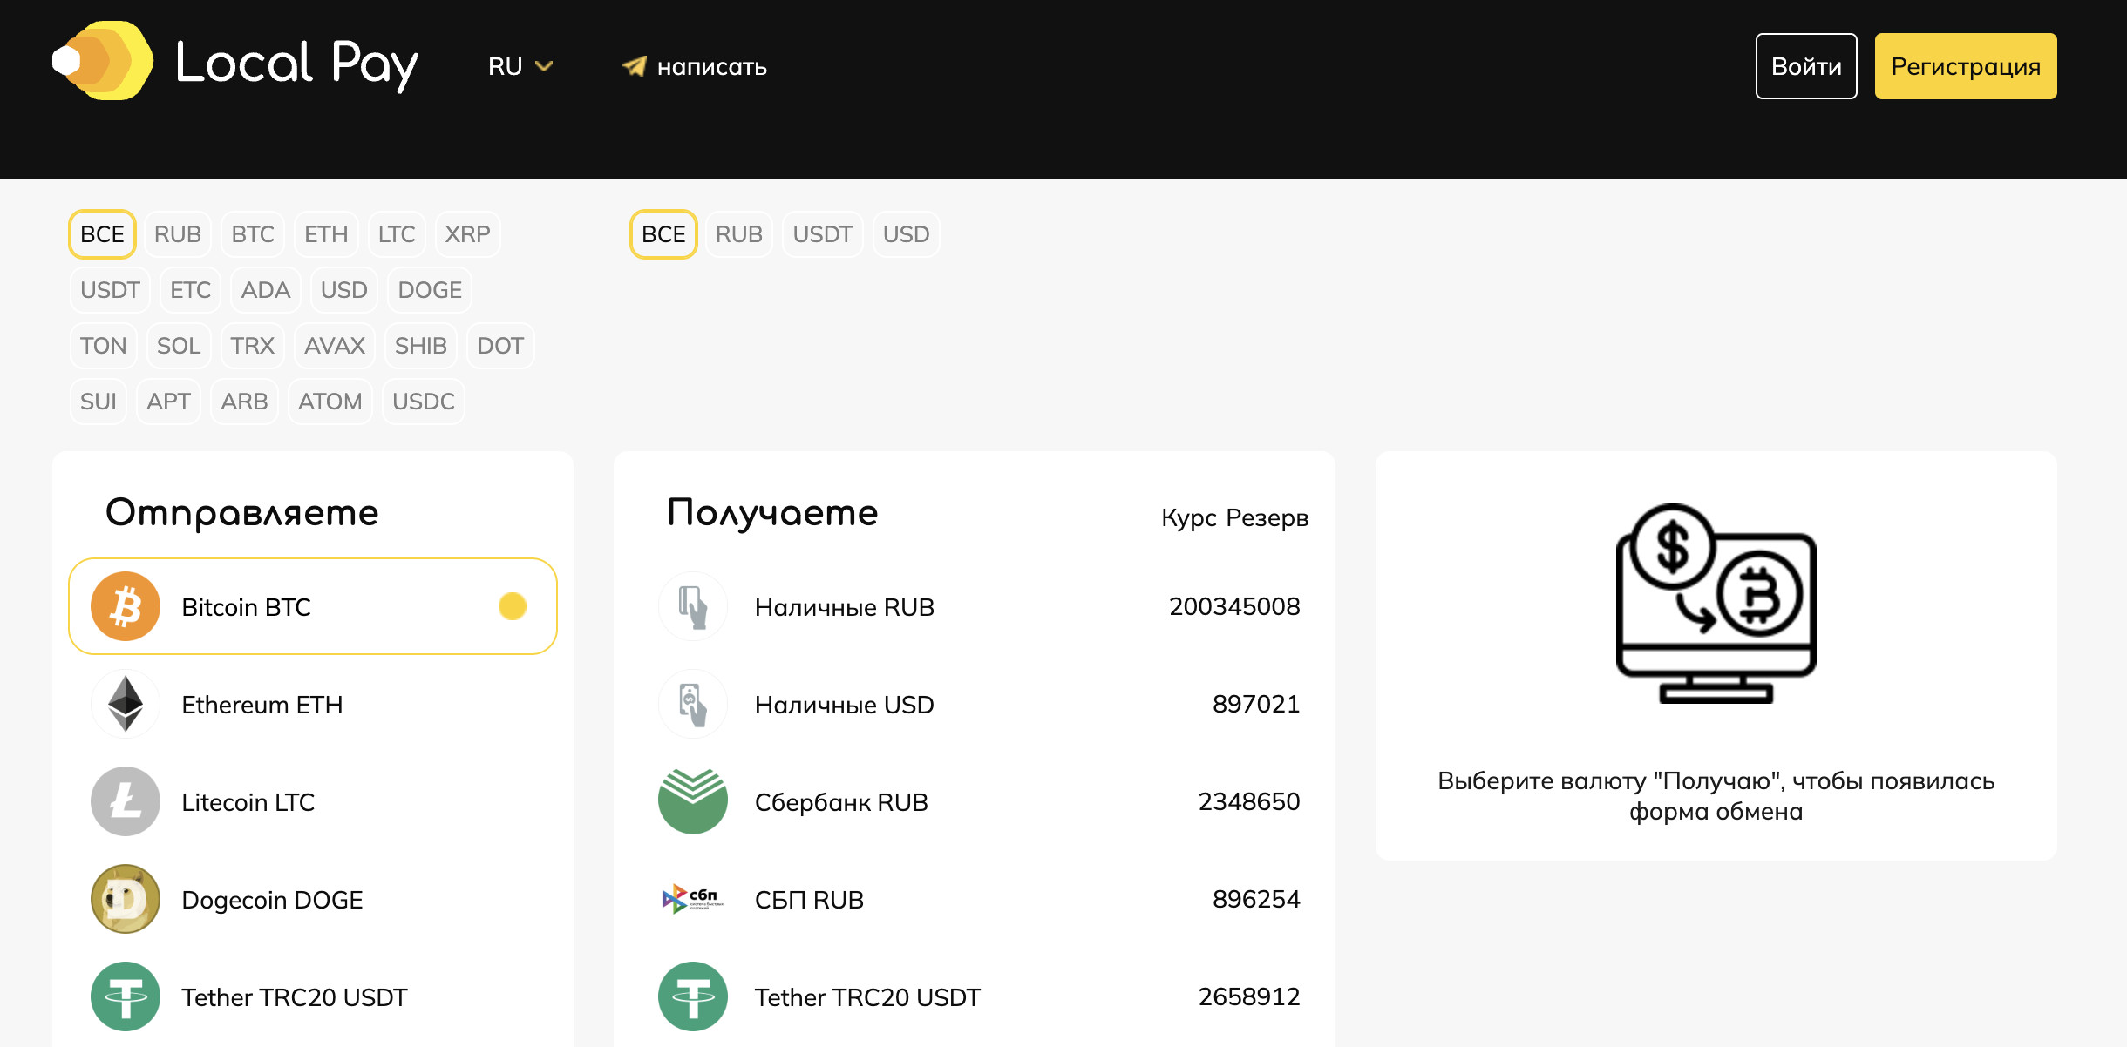2127x1047 pixels.
Task: Open the написать contact link
Action: point(711,66)
